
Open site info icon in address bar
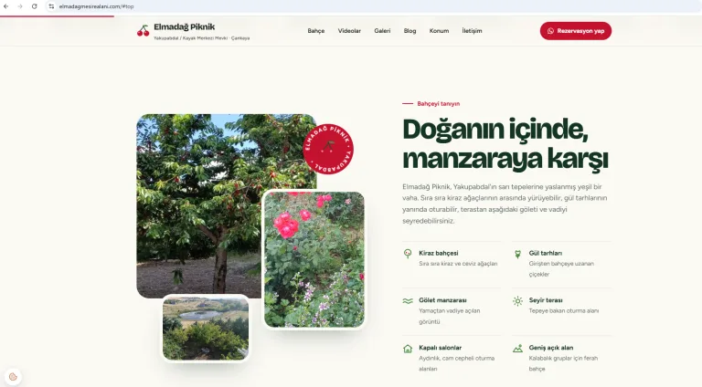tap(51, 6)
